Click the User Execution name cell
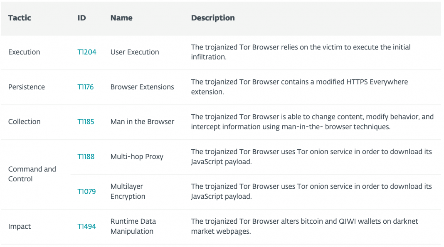This screenshot has height=247, width=444. [135, 52]
